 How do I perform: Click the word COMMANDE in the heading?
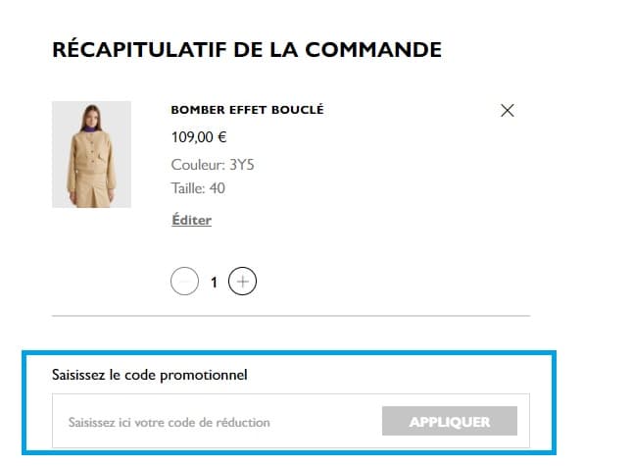(373, 49)
